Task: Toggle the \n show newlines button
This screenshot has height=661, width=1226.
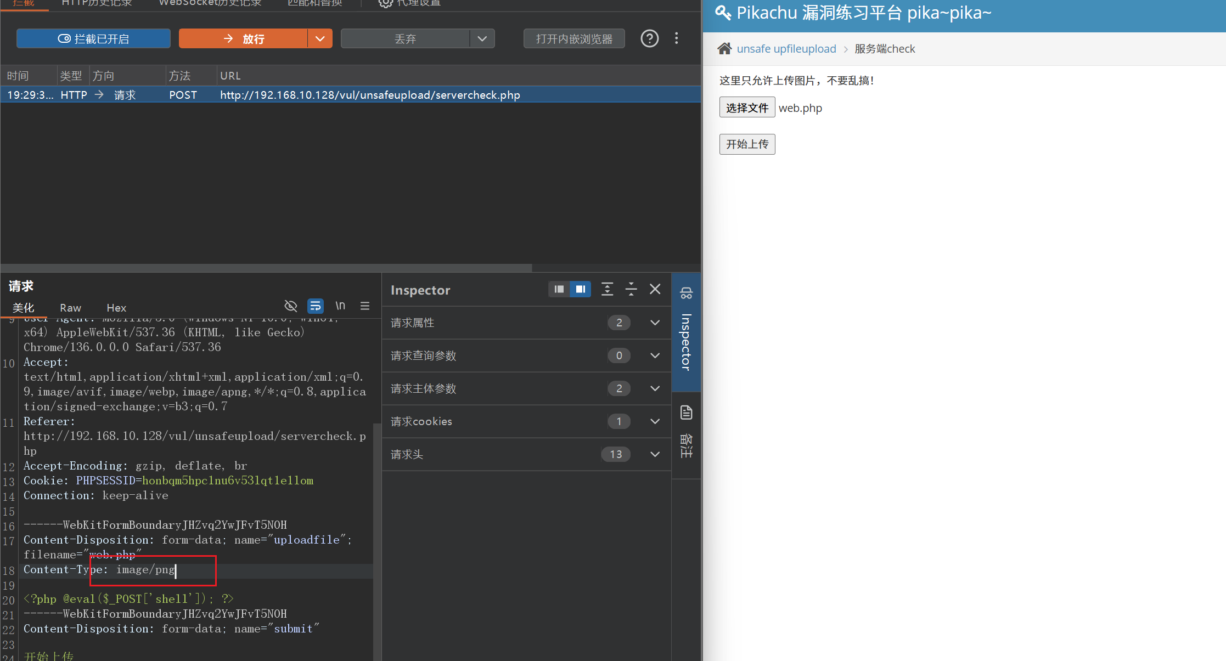Action: [340, 306]
